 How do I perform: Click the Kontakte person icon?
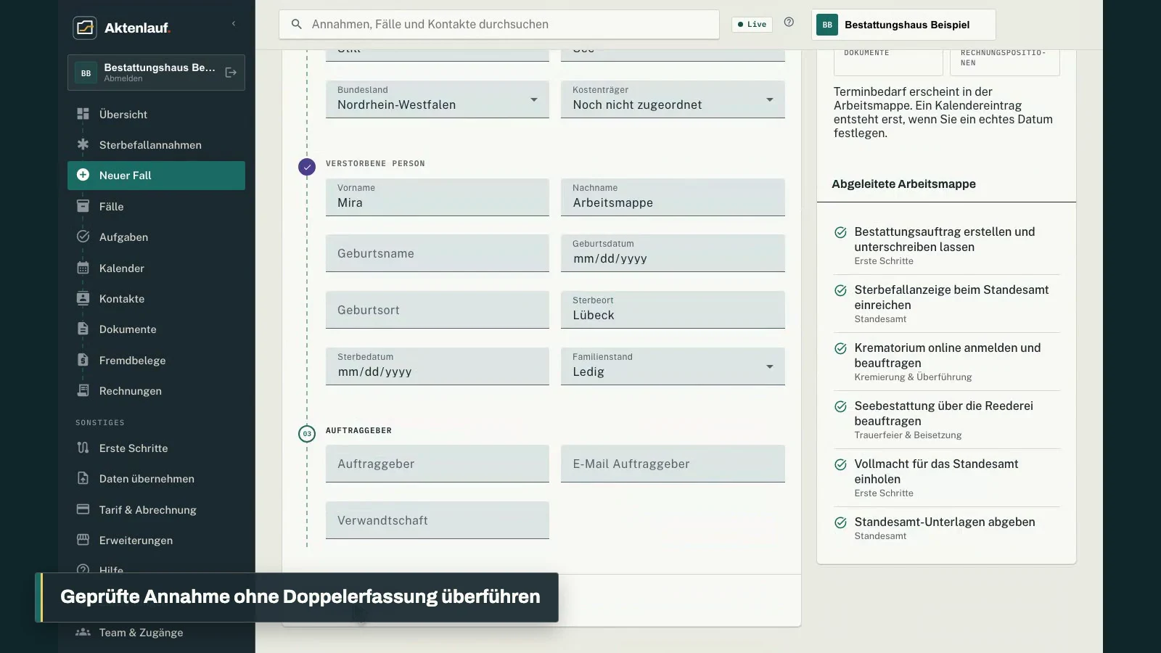(x=83, y=298)
